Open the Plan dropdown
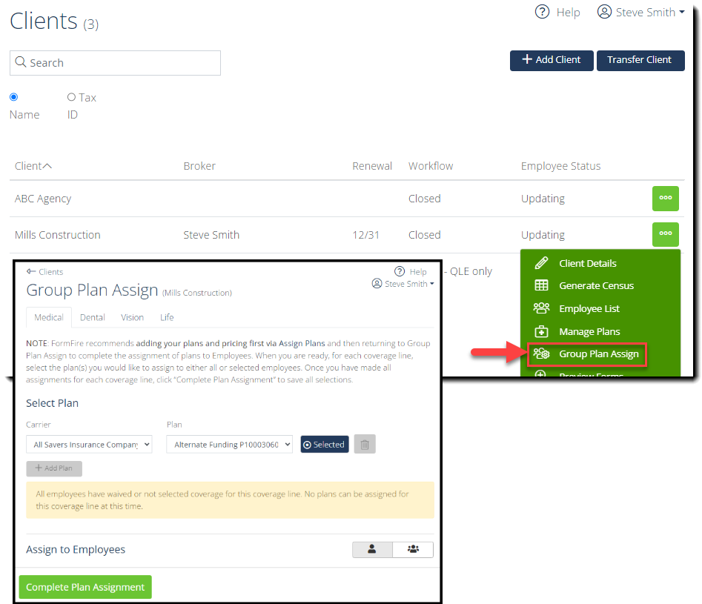Screen dimensions: 702x604 coord(229,444)
